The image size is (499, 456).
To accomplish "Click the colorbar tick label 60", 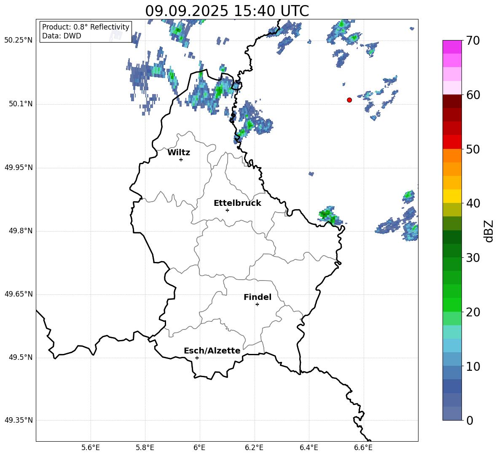I will (473, 95).
